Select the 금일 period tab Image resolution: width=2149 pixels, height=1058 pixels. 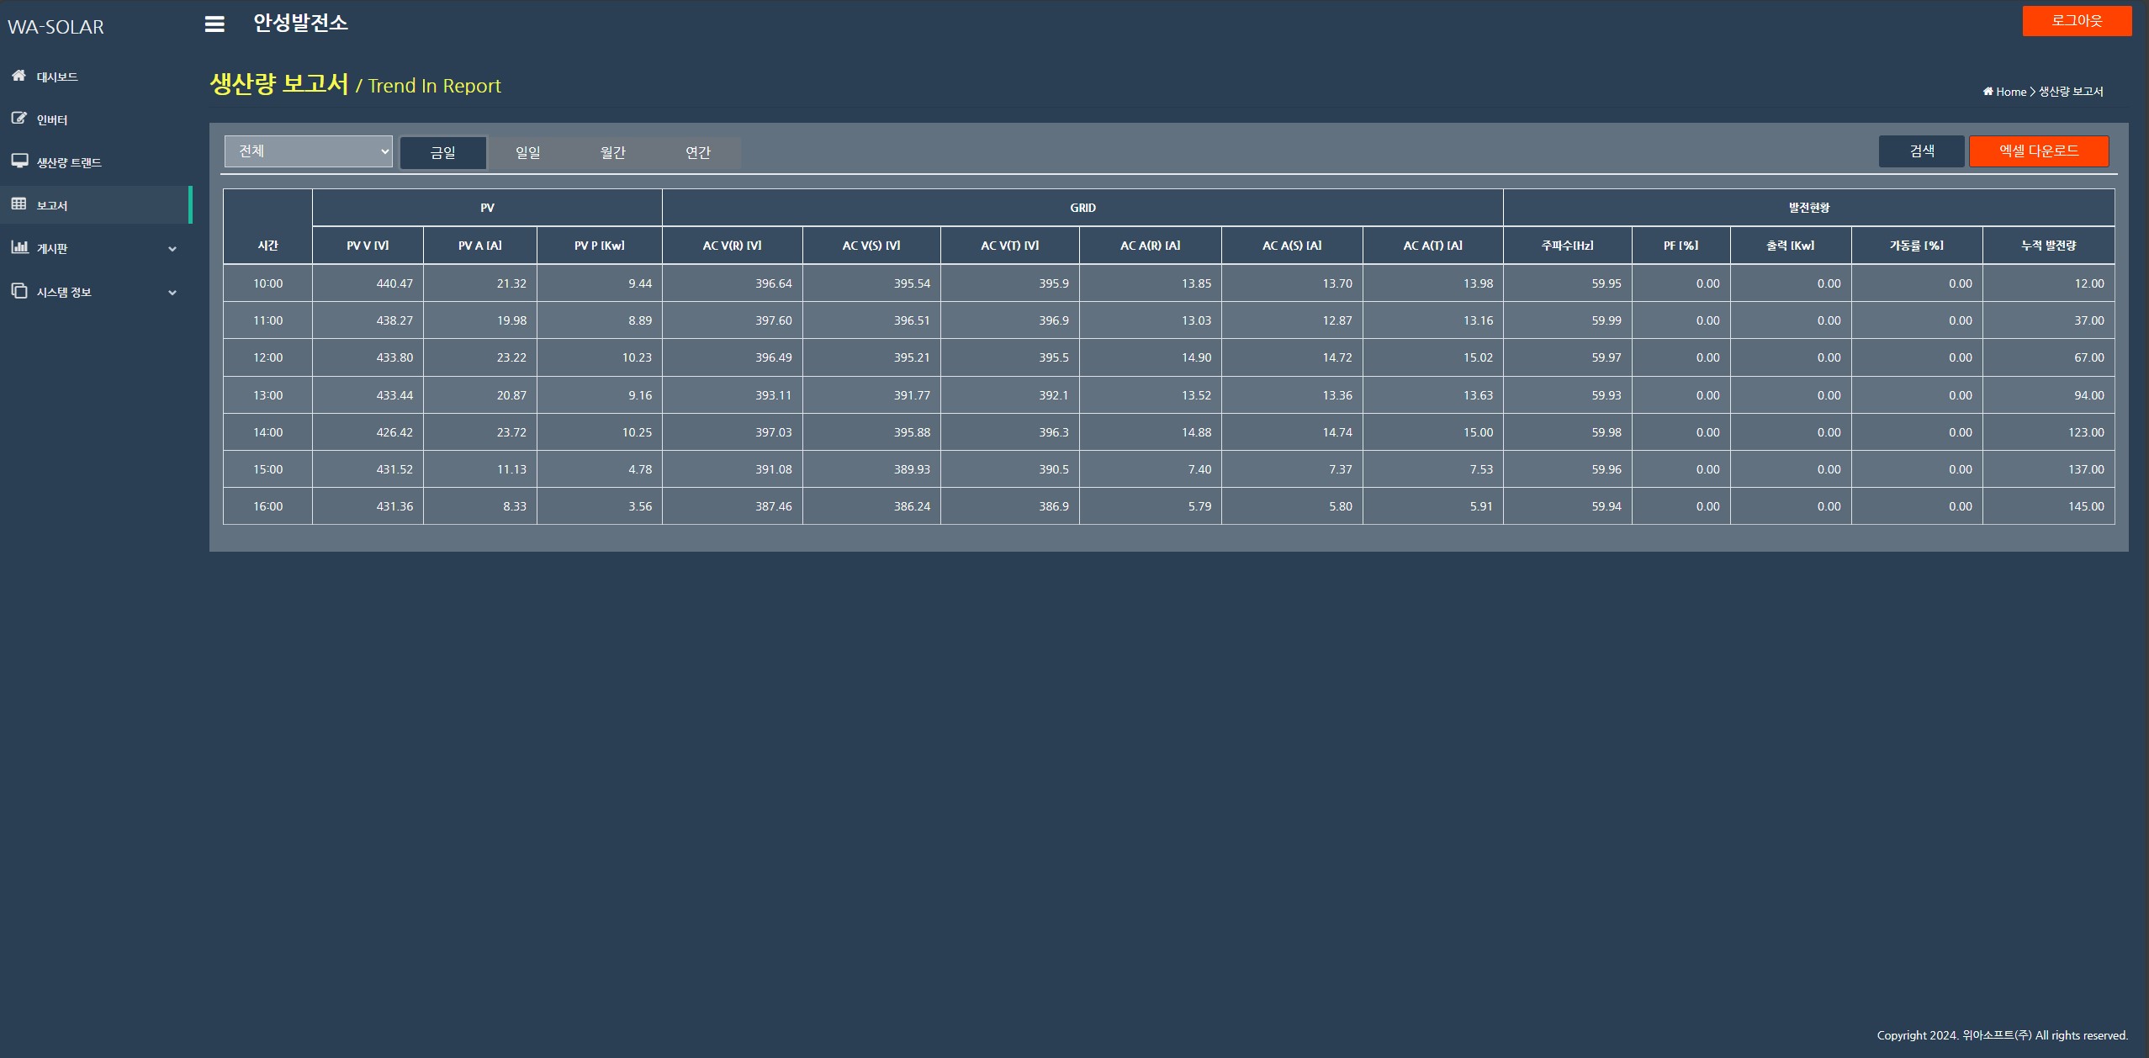click(442, 152)
